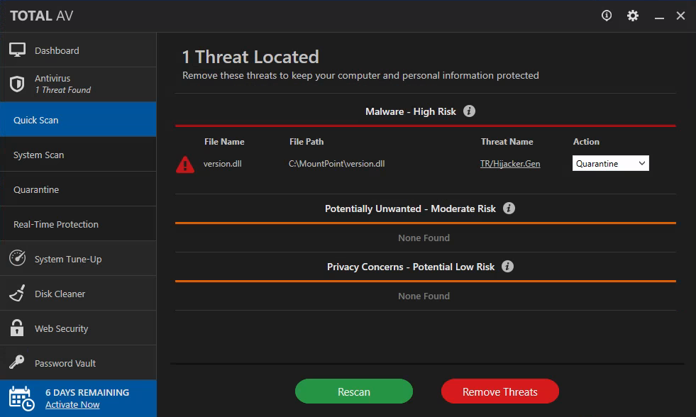The height and width of the screenshot is (417, 696).
Task: Click the 1 Threat Found status text
Action: [x=63, y=90]
